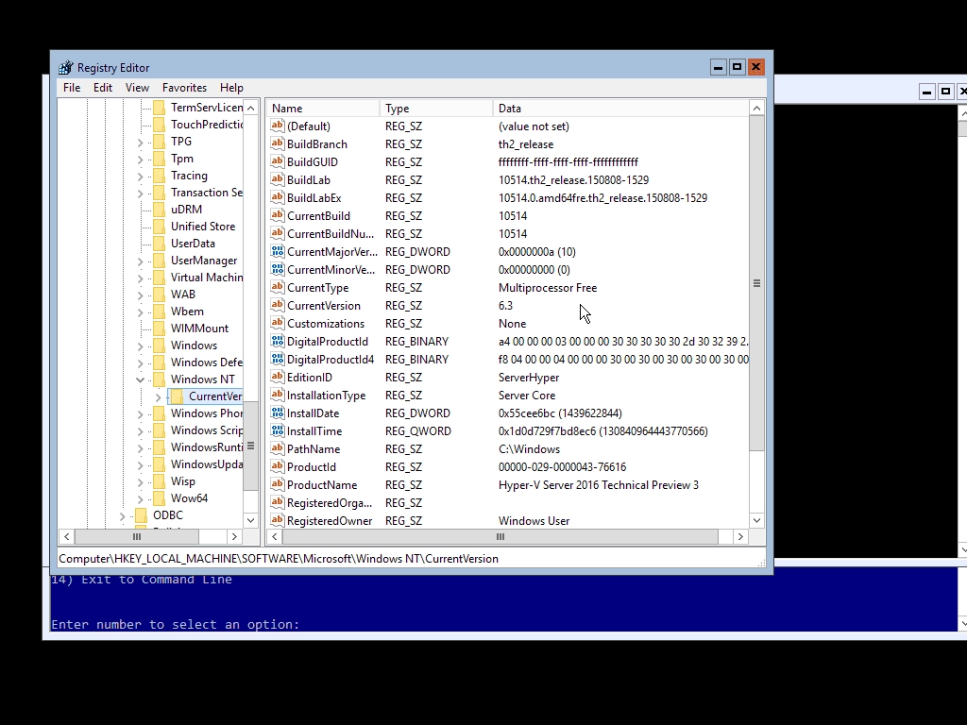
Task: Open the Favorites menu
Action: (x=184, y=88)
